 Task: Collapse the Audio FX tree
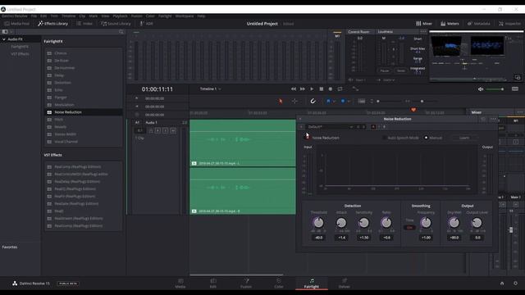pos(4,39)
